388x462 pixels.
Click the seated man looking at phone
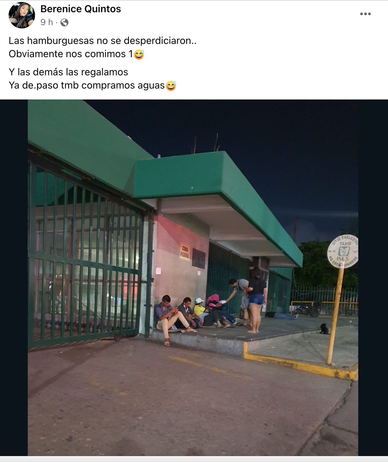172,317
